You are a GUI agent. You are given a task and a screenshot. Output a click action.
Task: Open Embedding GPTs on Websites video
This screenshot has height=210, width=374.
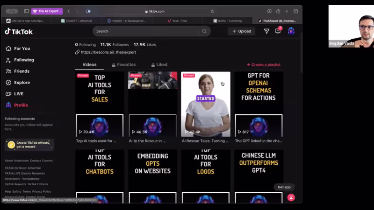pyautogui.click(x=153, y=176)
